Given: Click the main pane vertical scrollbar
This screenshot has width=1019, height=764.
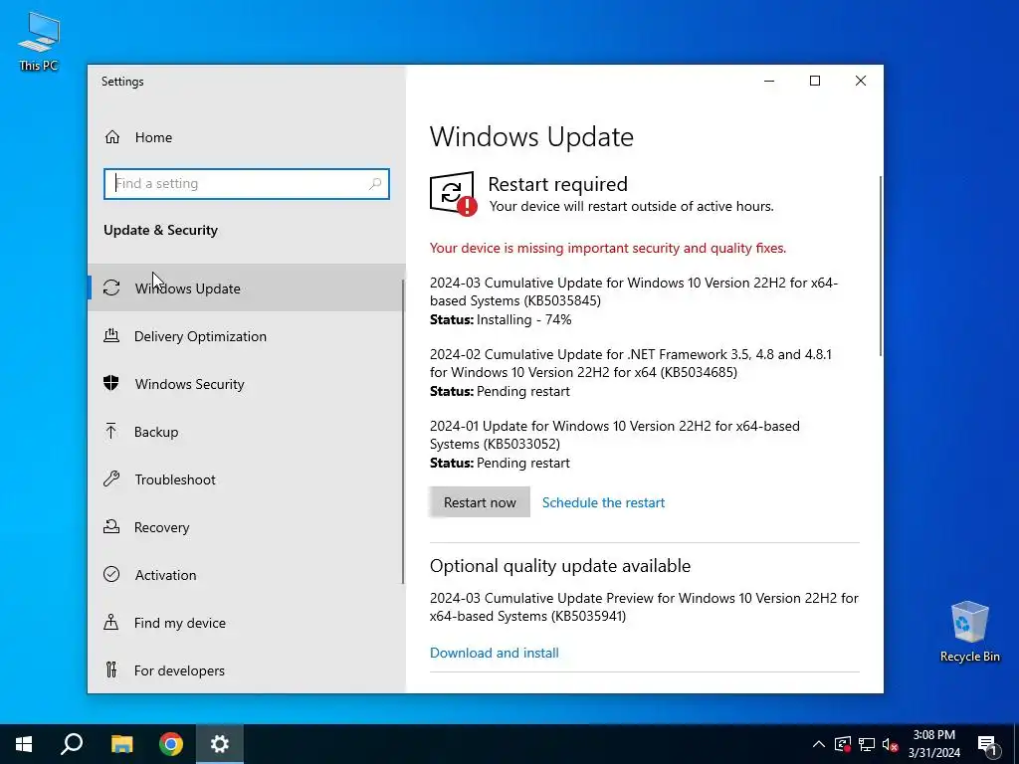Looking at the screenshot, I should [x=880, y=265].
